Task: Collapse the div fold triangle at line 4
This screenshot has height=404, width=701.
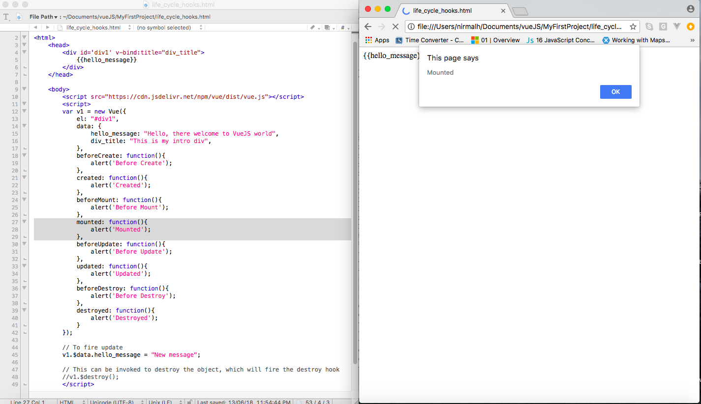Action: pyautogui.click(x=24, y=52)
